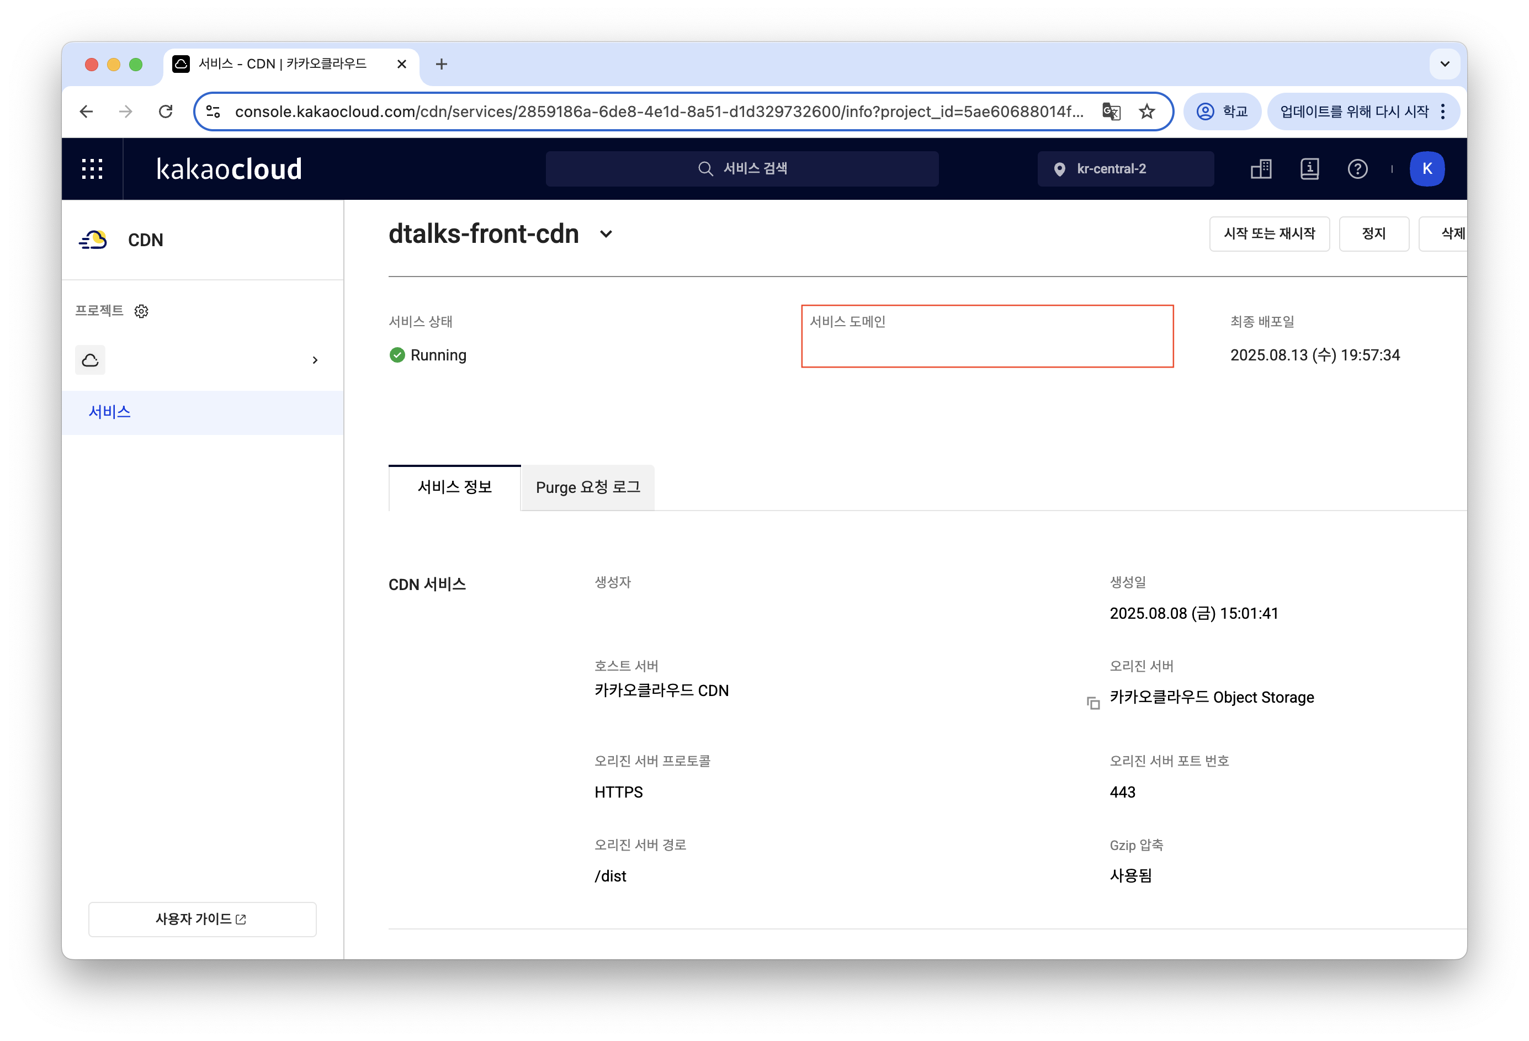Open the Chrome three-dot menu
This screenshot has height=1041, width=1529.
pos(1443,112)
